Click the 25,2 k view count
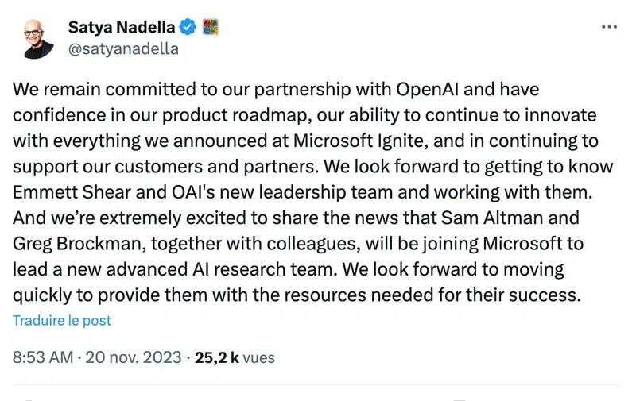This screenshot has height=401, width=636. [217, 357]
